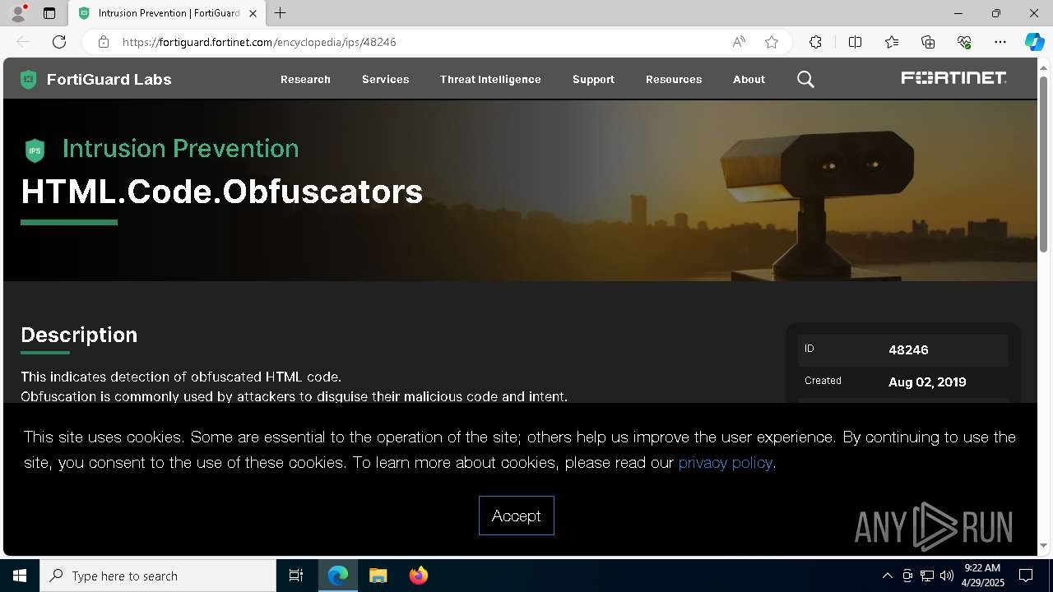Toggle Split screen icon
This screenshot has height=592, width=1053.
[855, 42]
